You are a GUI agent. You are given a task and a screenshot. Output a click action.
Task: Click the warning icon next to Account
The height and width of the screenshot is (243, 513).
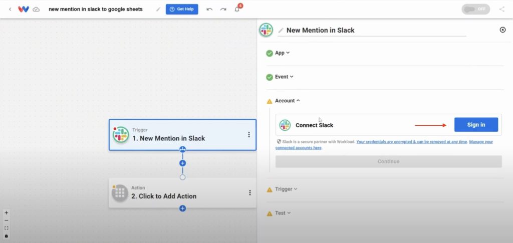[270, 101]
